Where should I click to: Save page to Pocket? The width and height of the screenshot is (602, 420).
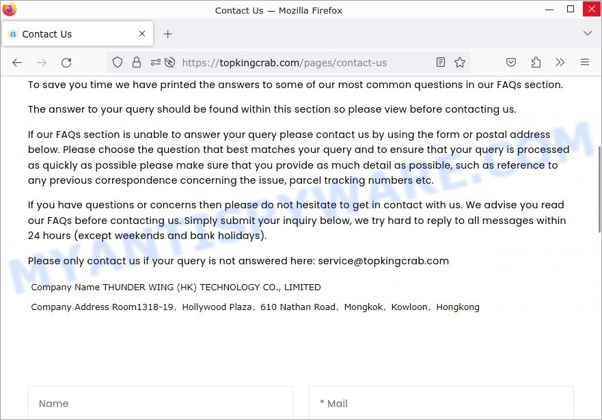pyautogui.click(x=511, y=62)
